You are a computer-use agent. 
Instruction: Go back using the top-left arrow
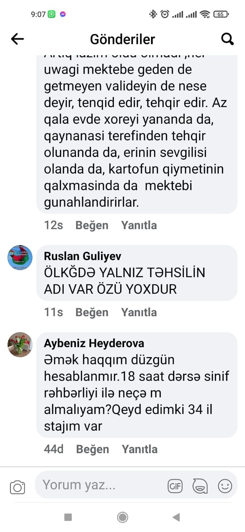tap(17, 39)
